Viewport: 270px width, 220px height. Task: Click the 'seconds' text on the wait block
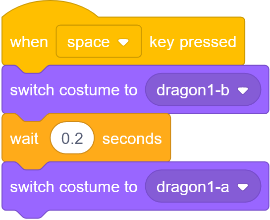(132, 139)
